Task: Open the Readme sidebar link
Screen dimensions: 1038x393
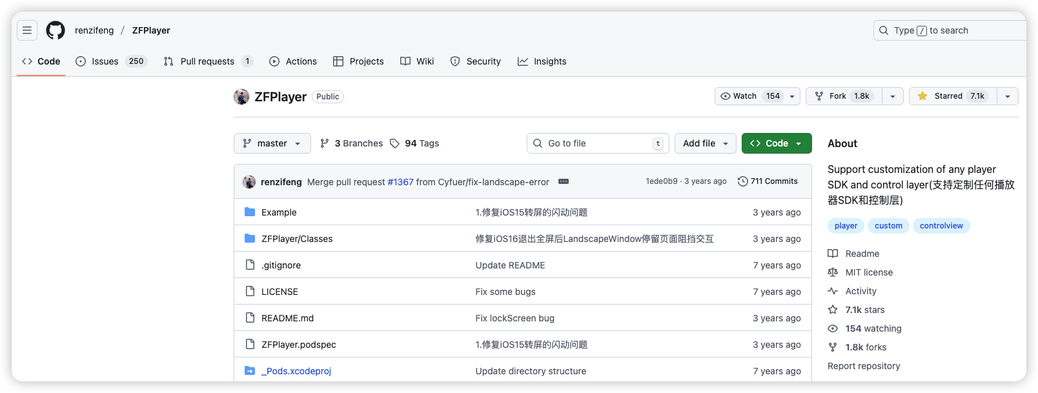Action: coord(853,254)
